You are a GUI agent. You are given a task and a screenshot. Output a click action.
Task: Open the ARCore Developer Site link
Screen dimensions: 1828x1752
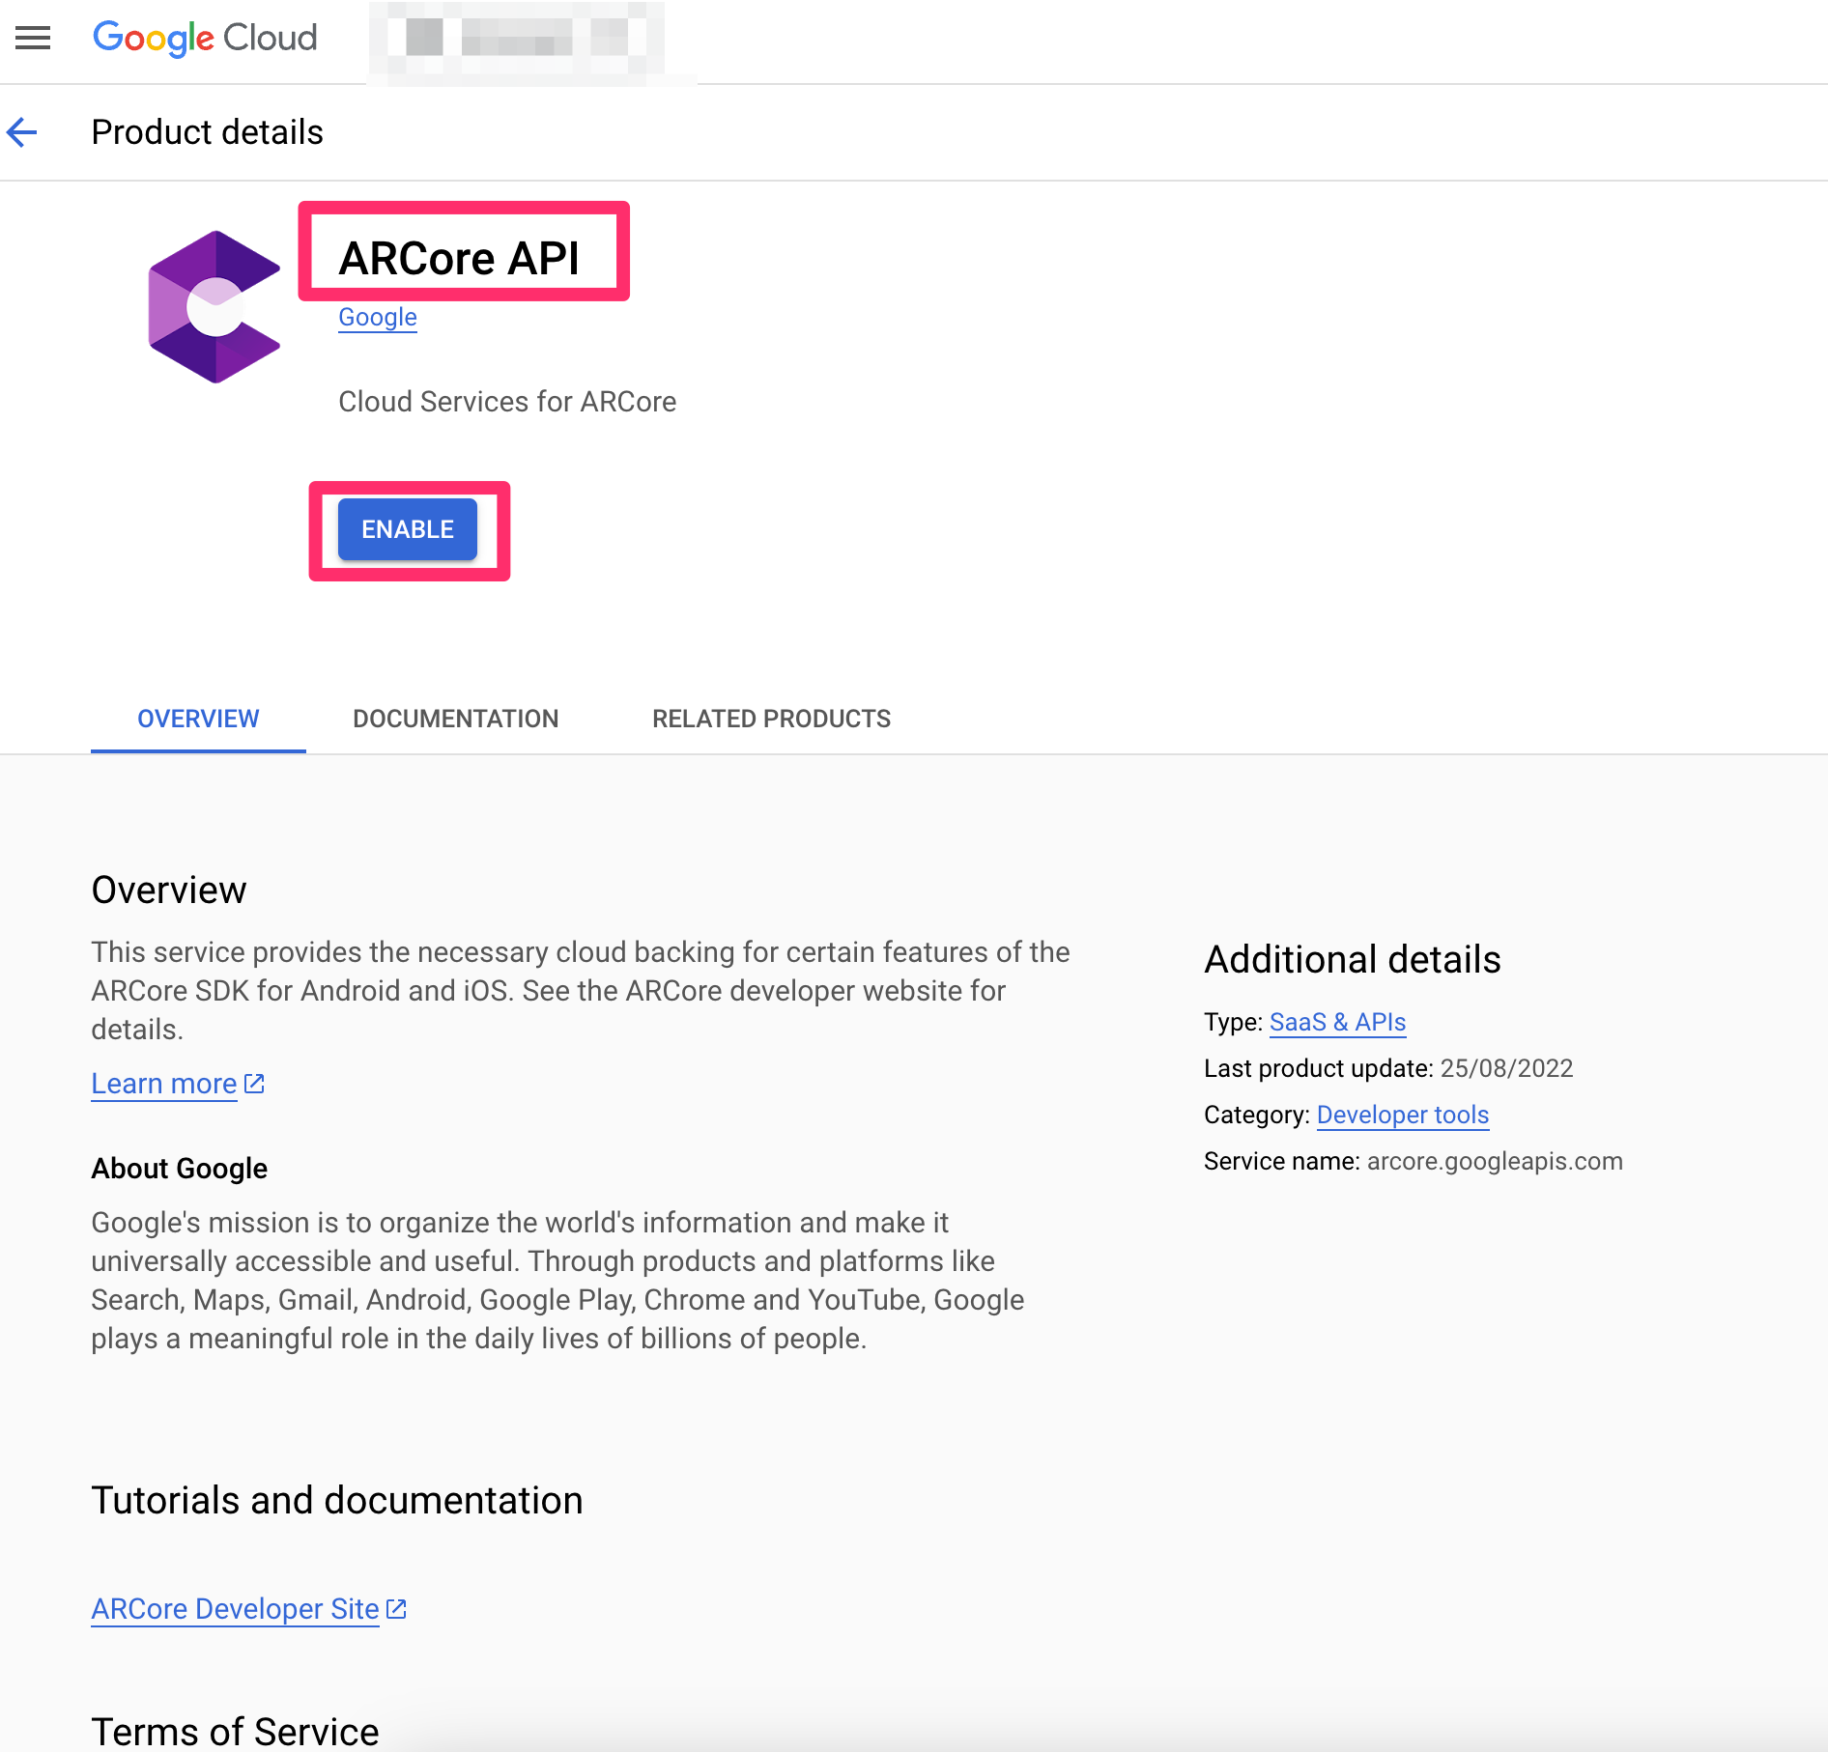pos(235,1609)
